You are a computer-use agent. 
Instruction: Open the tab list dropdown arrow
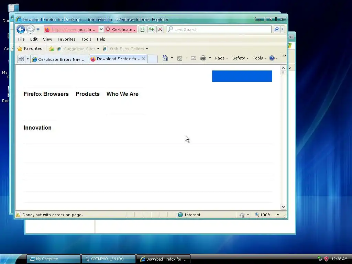point(27,59)
